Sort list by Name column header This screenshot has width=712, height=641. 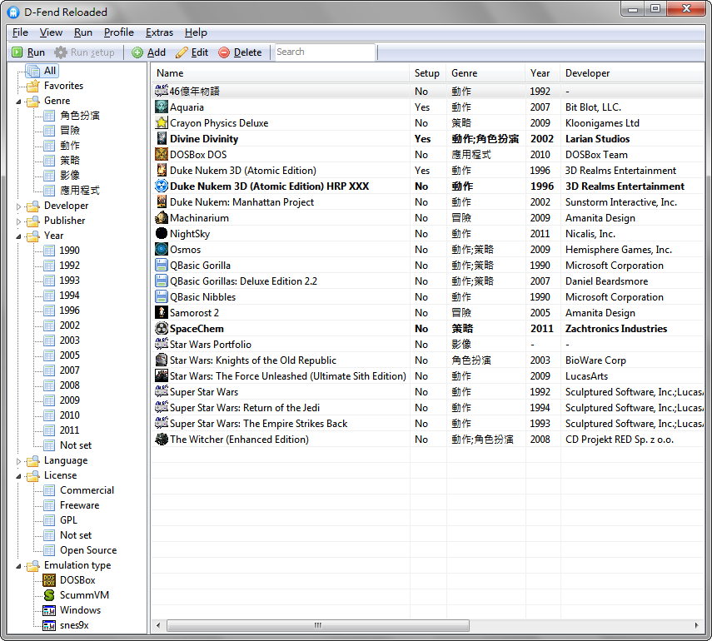coord(281,73)
